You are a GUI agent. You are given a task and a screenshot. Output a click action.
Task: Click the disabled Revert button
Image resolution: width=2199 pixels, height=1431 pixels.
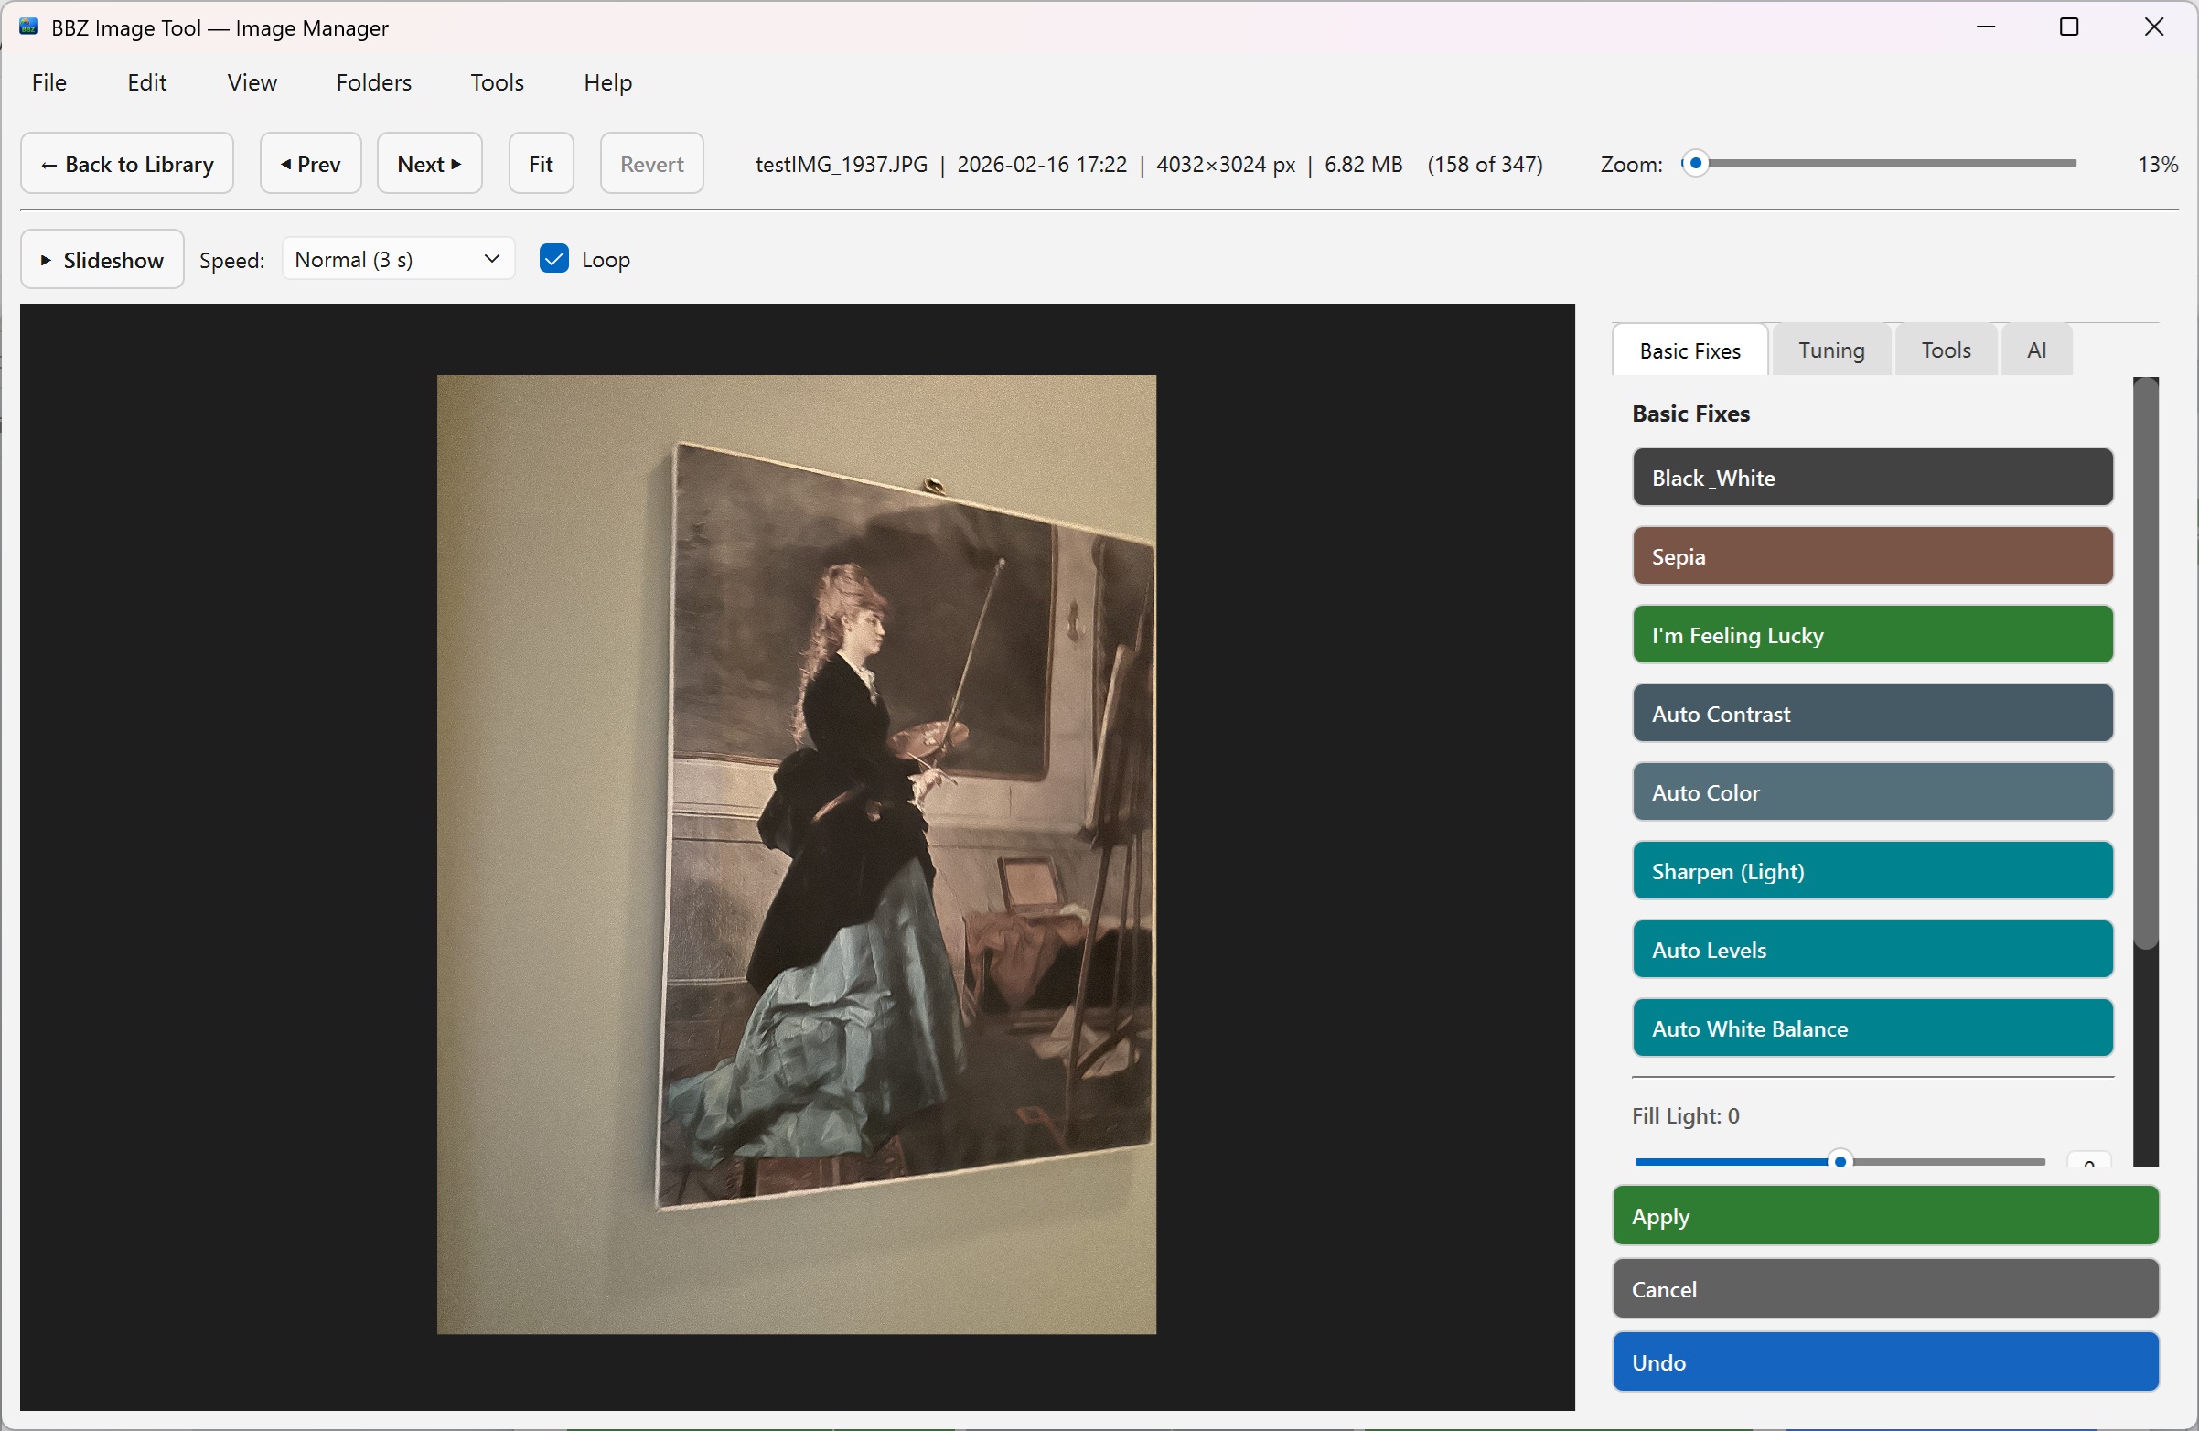tap(651, 164)
